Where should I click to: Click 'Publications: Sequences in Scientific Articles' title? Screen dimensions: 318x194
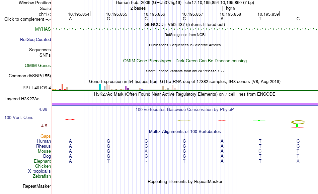pyautogui.click(x=185, y=45)
